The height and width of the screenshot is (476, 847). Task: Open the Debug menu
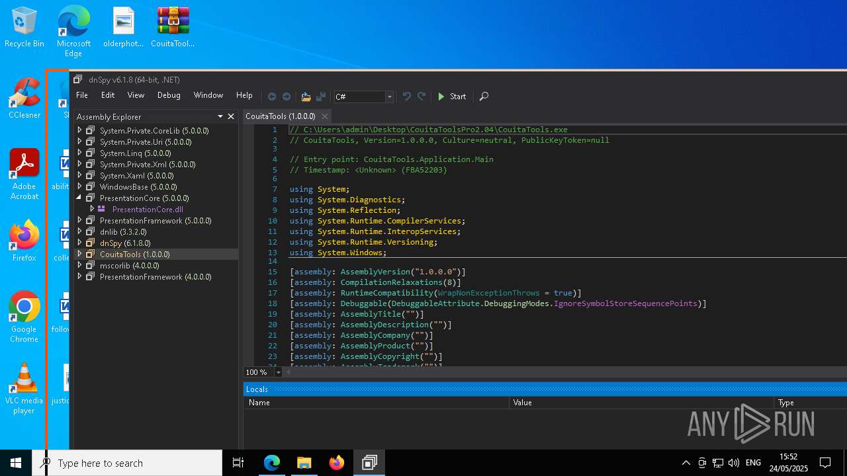169,95
